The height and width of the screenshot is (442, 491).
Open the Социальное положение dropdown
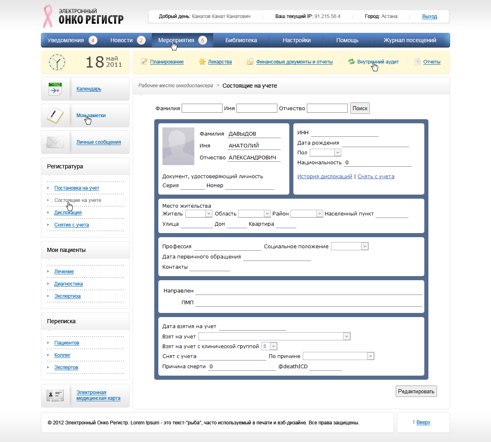click(x=350, y=246)
